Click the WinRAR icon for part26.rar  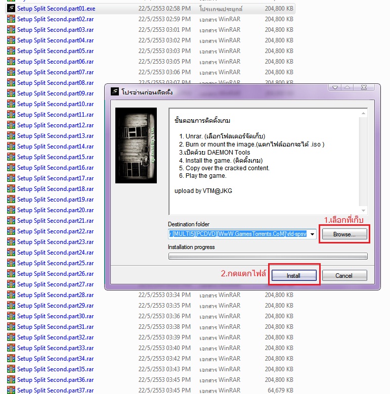tap(11, 273)
